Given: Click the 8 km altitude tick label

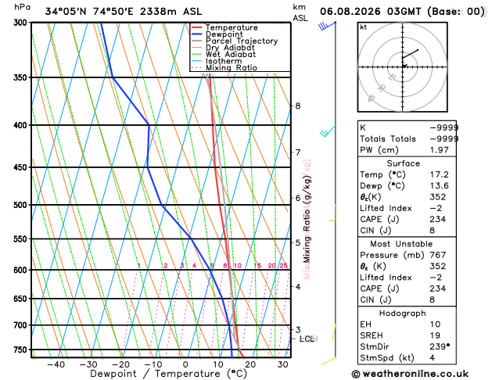Looking at the screenshot, I should 298,106.
